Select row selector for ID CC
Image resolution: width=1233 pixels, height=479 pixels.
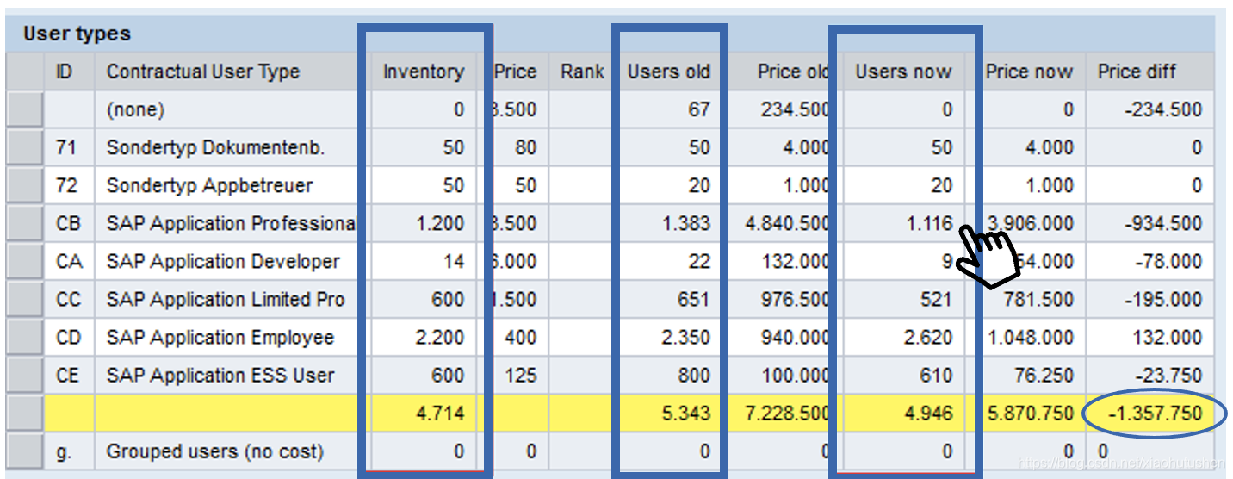click(24, 299)
